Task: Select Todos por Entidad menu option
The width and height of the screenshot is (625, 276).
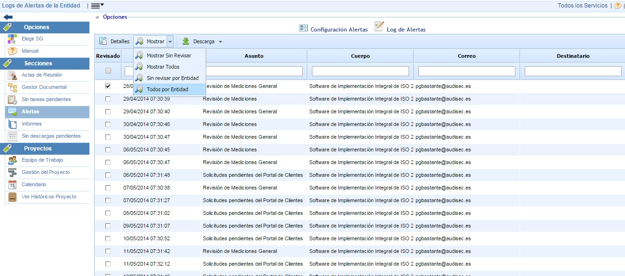Action: (167, 89)
